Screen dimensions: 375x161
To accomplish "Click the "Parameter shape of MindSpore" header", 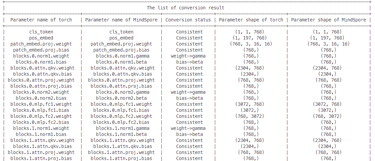I will [x=329, y=20].
